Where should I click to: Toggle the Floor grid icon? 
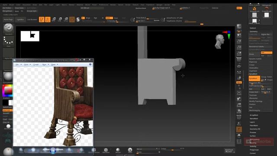pos(239,65)
